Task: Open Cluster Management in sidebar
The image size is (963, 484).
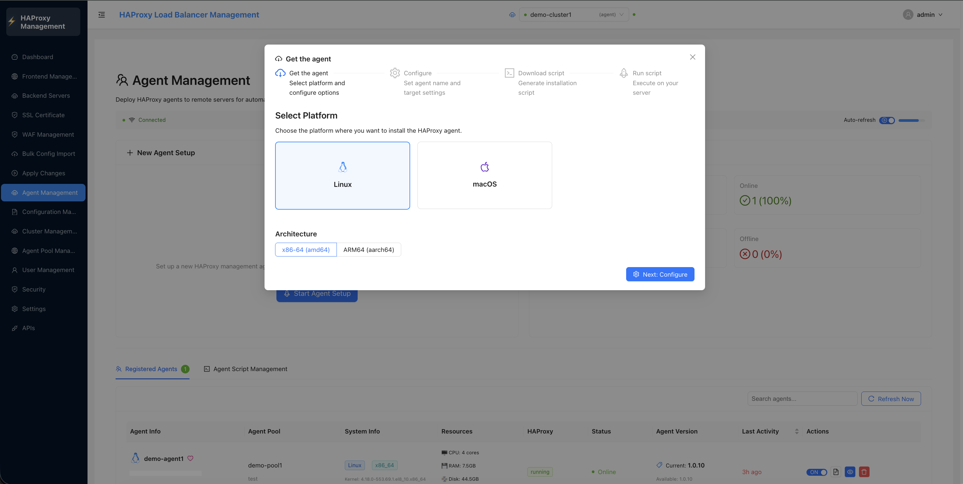Action: coord(43,231)
